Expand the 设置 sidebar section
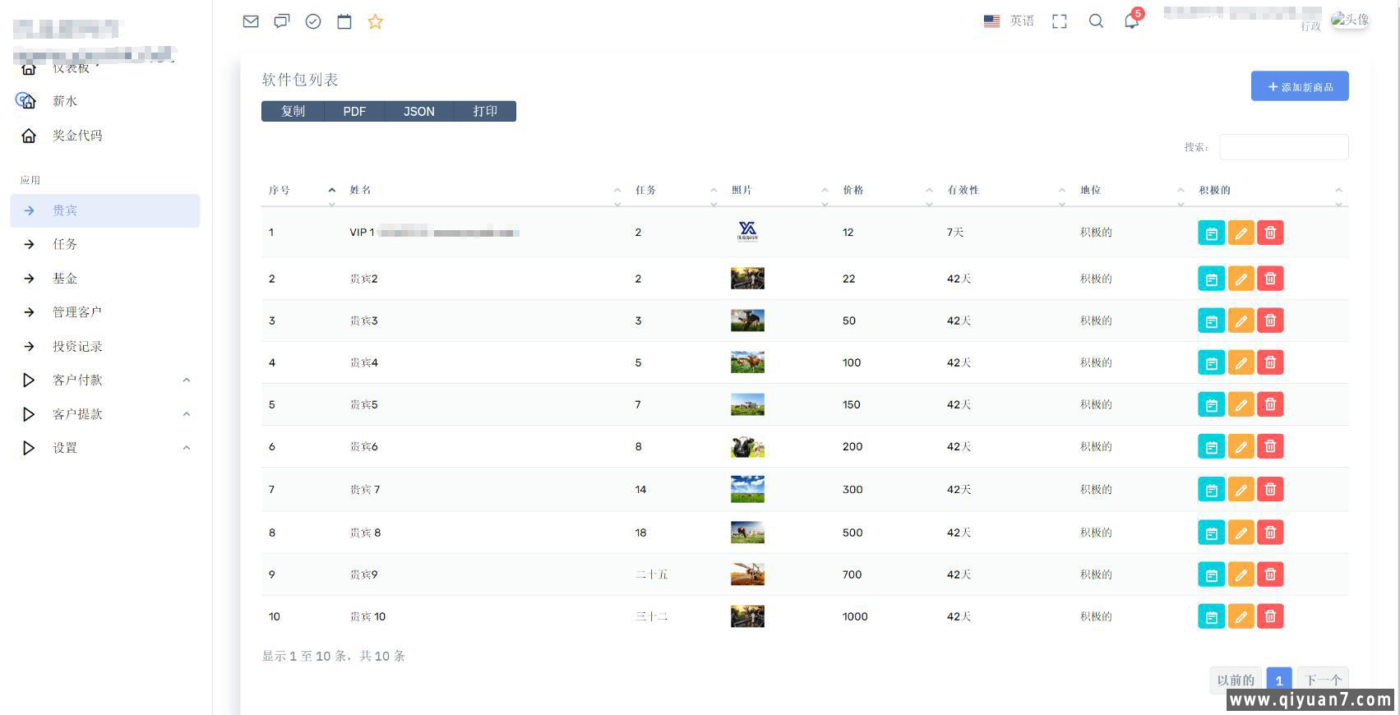1400x715 pixels. (65, 448)
